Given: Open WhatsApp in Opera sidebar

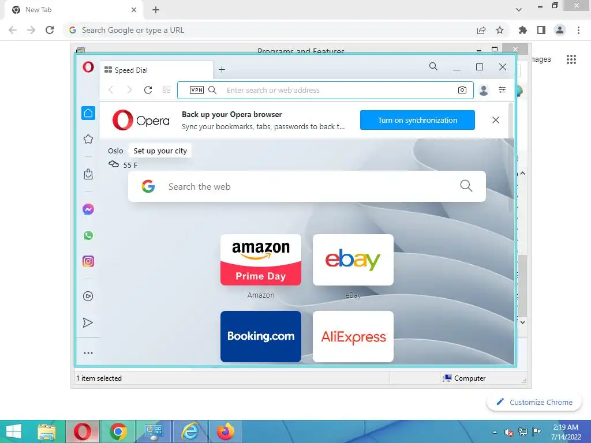Looking at the screenshot, I should [x=88, y=235].
